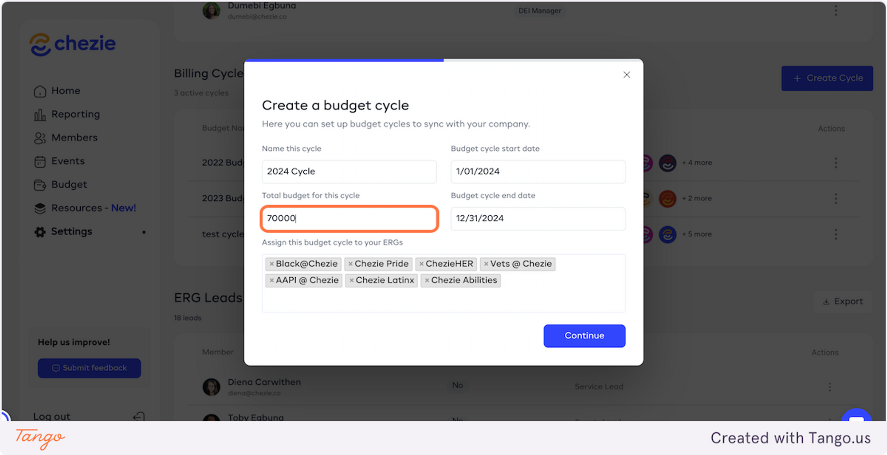Remove Vets @ Chezie tag
The width and height of the screenshot is (887, 455).
tap(486, 264)
